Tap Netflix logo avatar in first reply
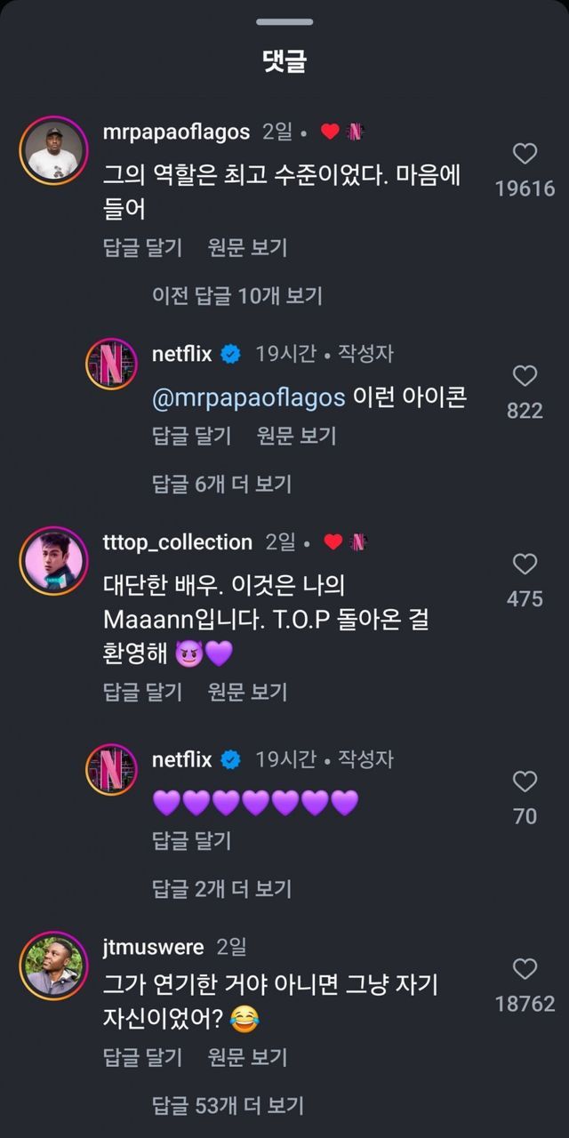 [111, 365]
